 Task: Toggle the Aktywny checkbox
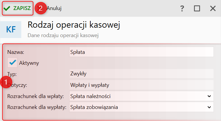[12, 62]
